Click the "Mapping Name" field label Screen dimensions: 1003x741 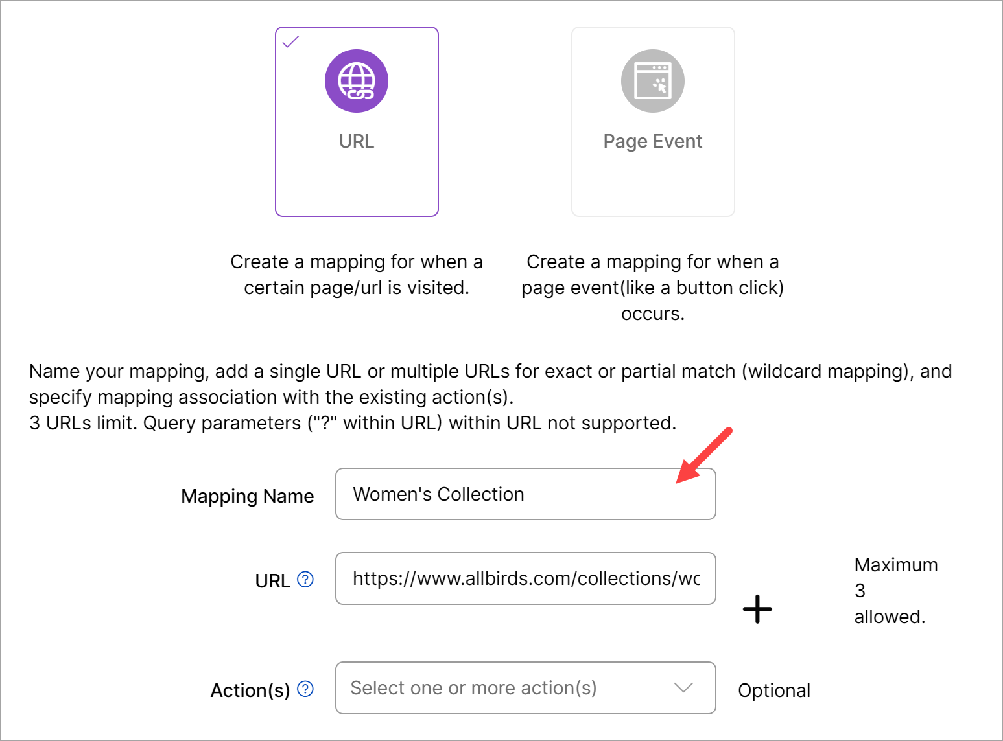[x=247, y=496]
